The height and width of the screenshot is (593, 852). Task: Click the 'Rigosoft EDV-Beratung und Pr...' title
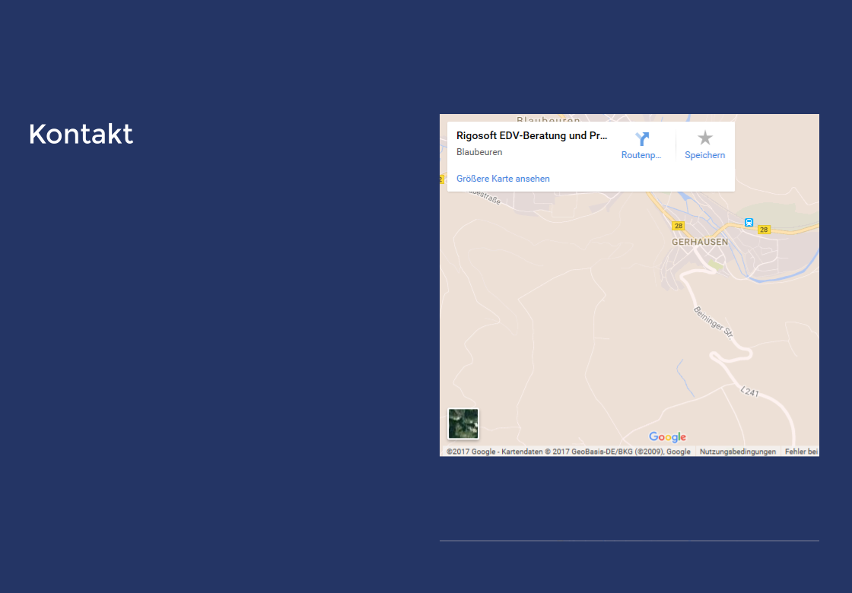click(x=532, y=136)
